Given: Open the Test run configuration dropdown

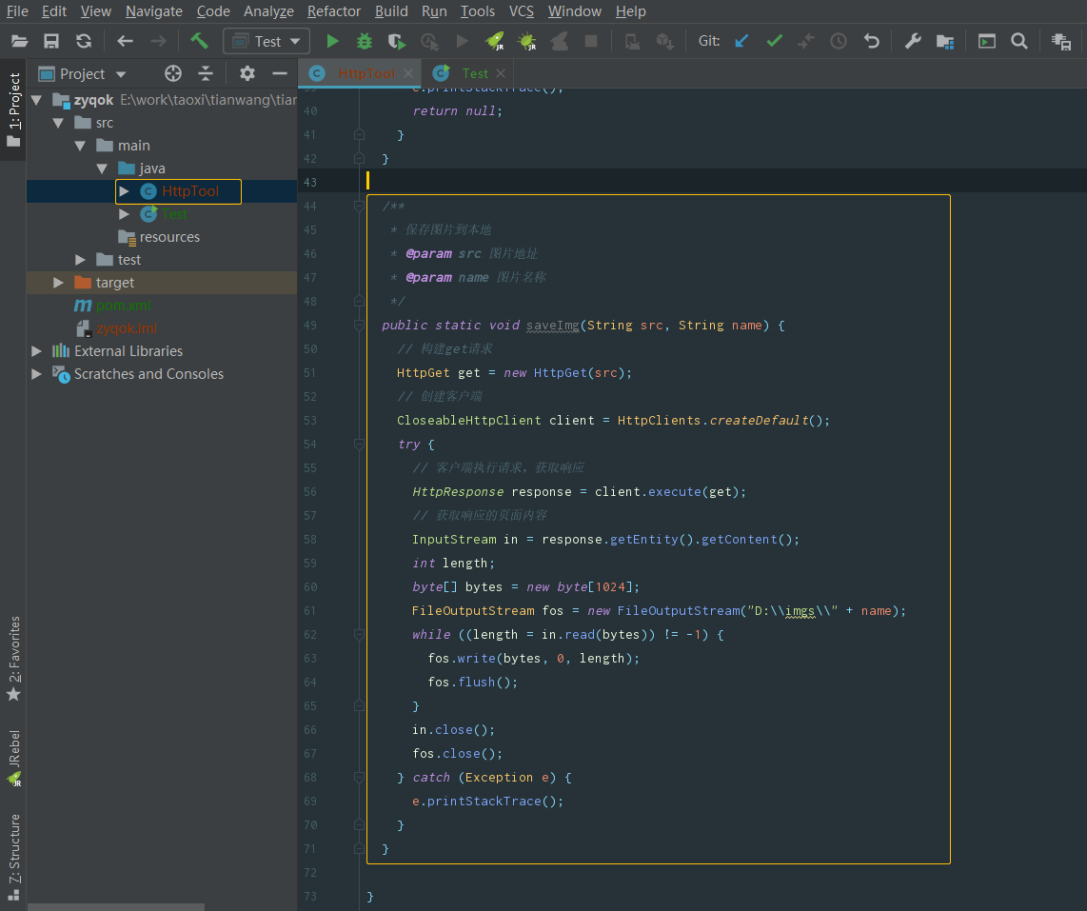Looking at the screenshot, I should [x=267, y=41].
